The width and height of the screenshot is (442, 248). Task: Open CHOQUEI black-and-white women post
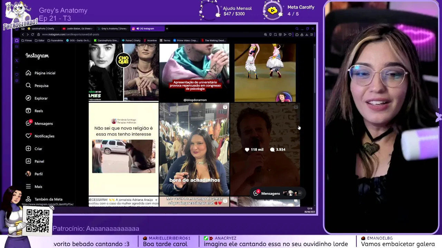point(124,72)
